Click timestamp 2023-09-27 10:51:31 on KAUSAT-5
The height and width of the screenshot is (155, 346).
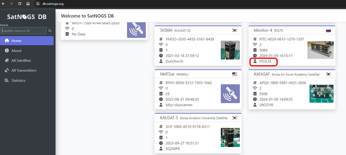(x=182, y=143)
